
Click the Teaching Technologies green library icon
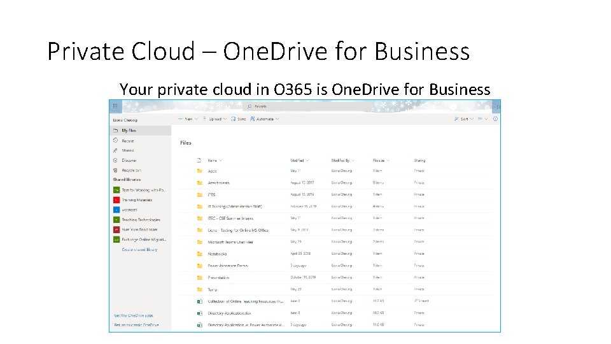[x=116, y=220]
